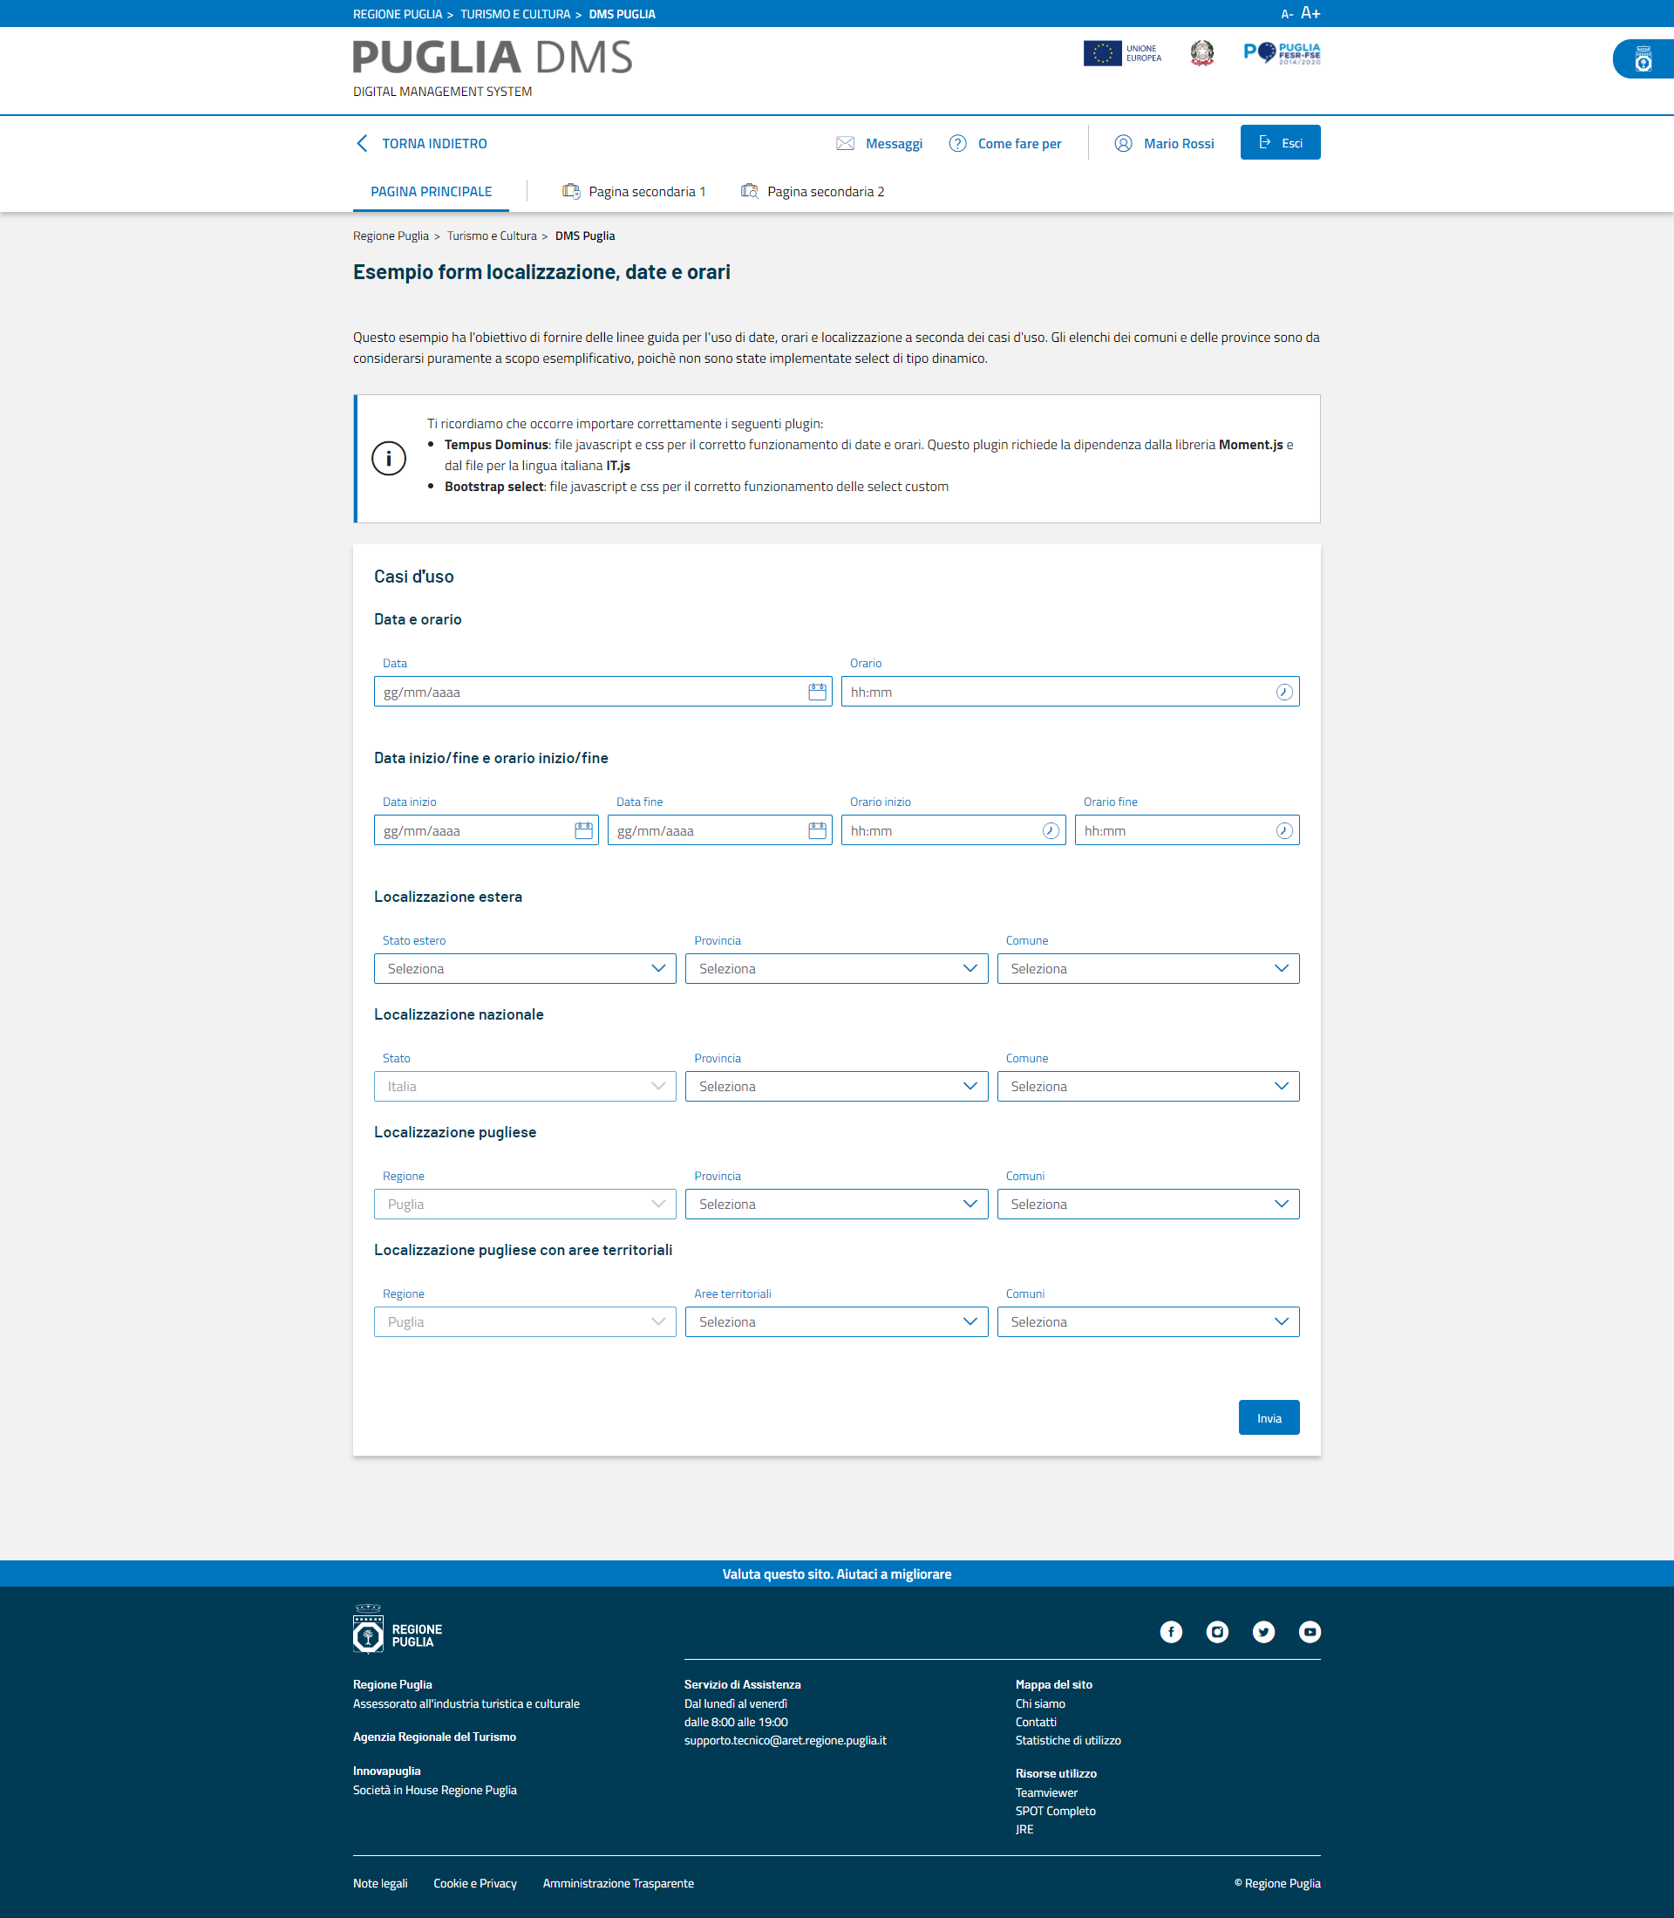Decrease font size with A- control

1285,14
